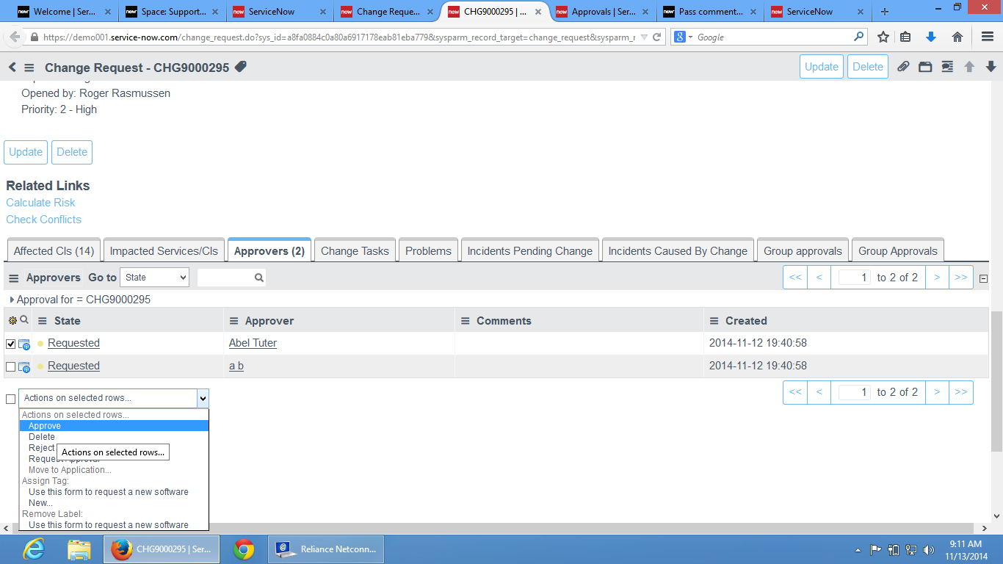Go to Firefox home page icon
Viewport: 1003px width, 564px height.
(957, 37)
